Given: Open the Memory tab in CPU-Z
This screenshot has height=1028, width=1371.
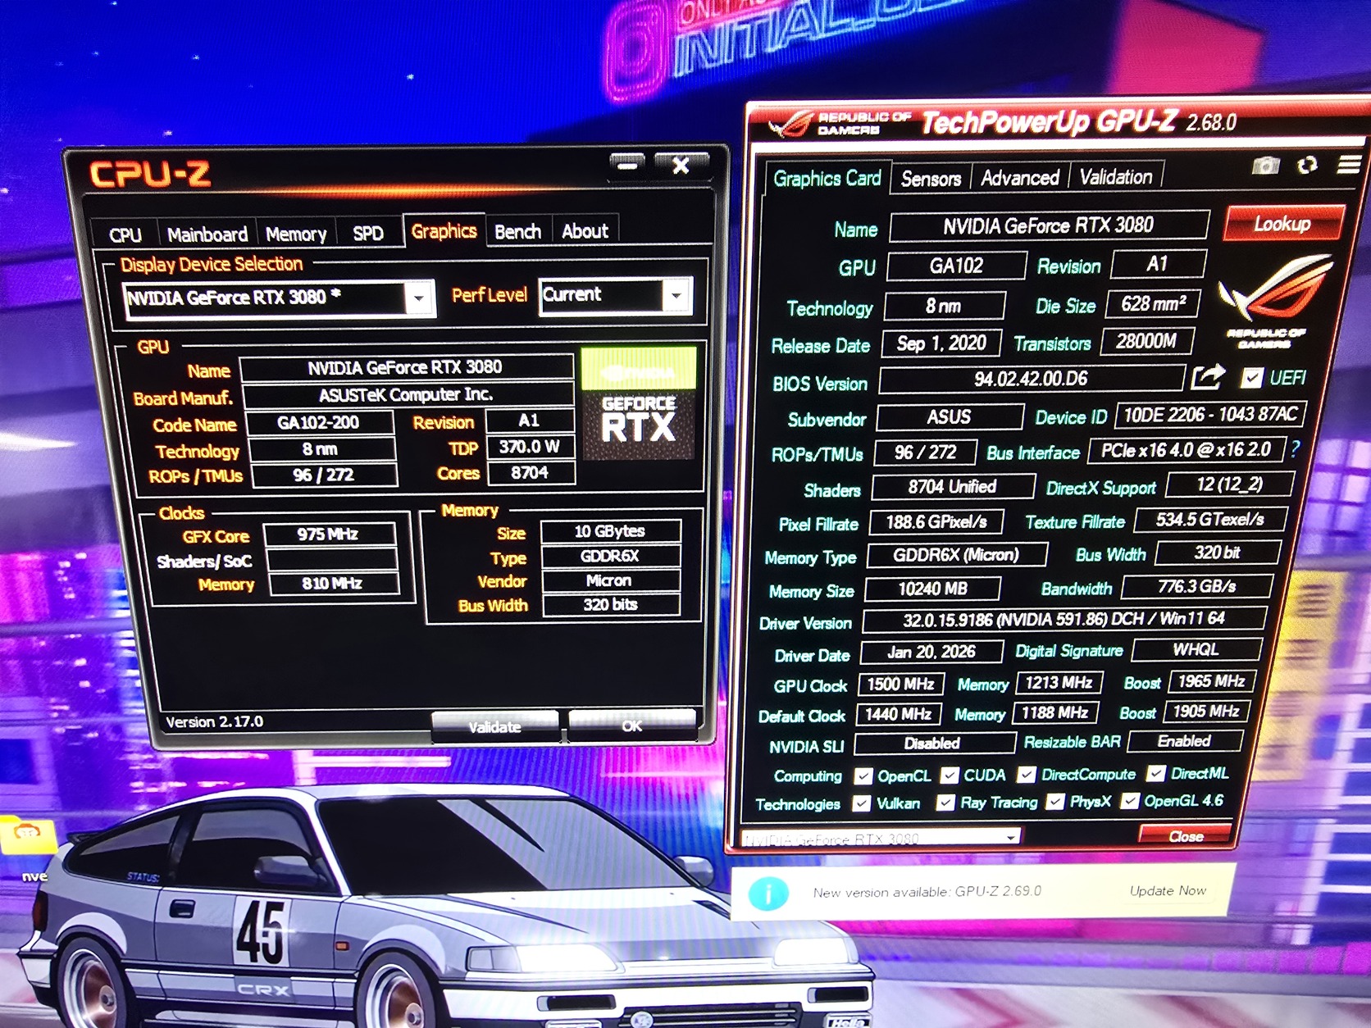Looking at the screenshot, I should pyautogui.click(x=296, y=234).
